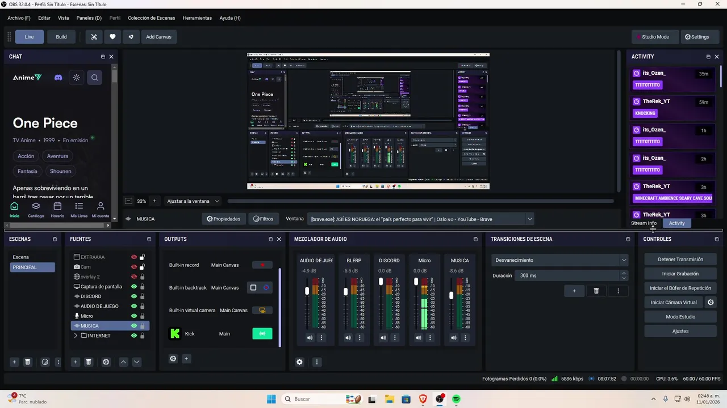Click Detener Transmisión button

coord(680,260)
